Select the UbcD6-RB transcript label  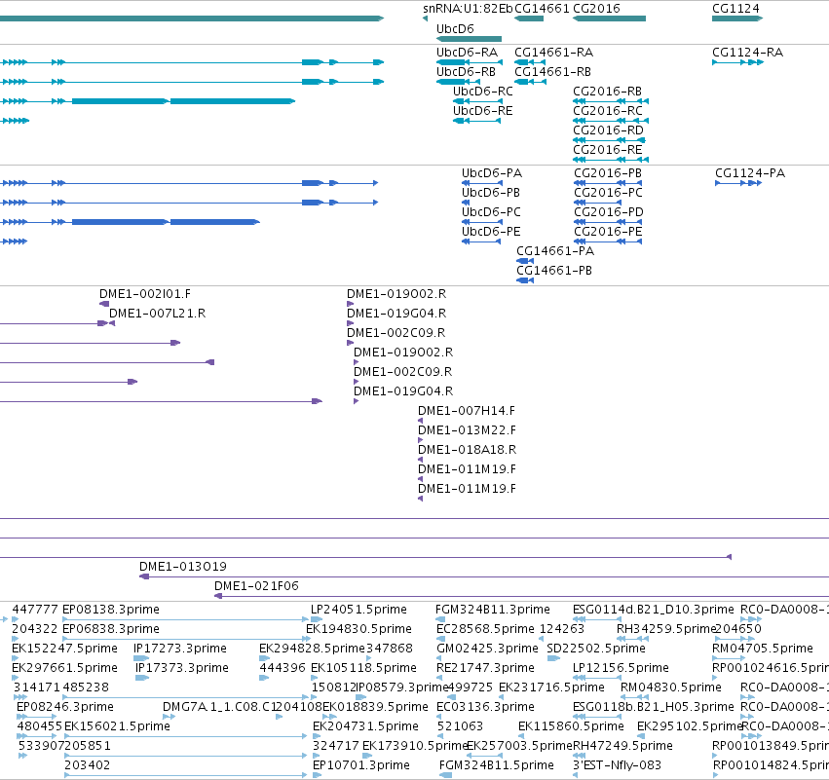[466, 72]
